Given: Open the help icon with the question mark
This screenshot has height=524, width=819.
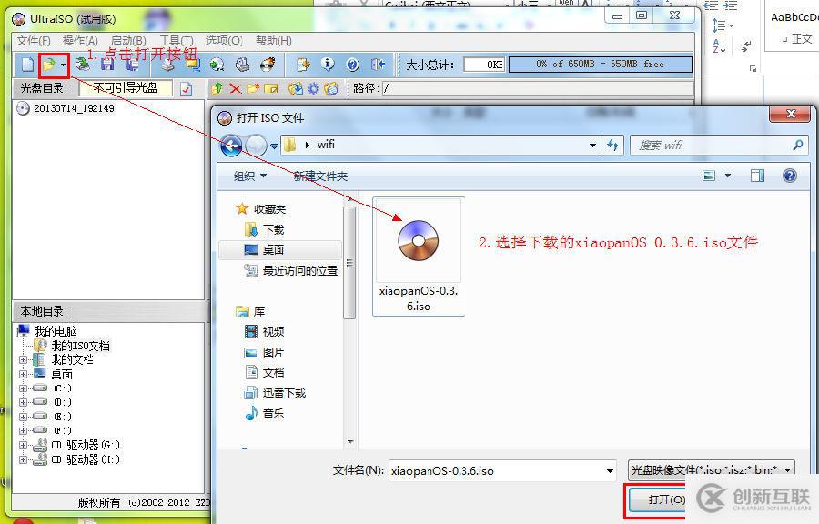Looking at the screenshot, I should (x=350, y=65).
